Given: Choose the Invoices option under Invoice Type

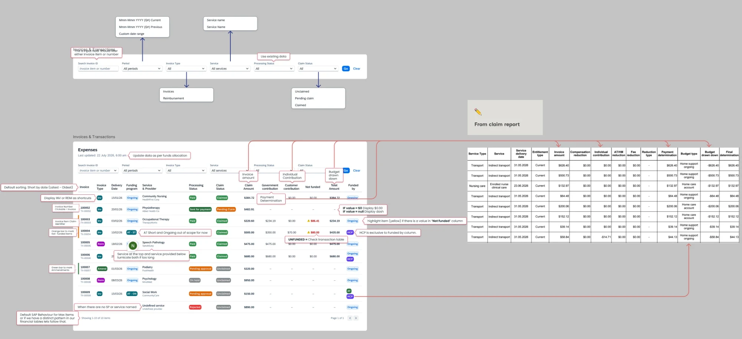Looking at the screenshot, I should click(168, 91).
